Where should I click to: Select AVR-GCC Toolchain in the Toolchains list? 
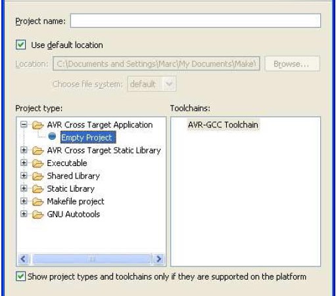(x=223, y=125)
